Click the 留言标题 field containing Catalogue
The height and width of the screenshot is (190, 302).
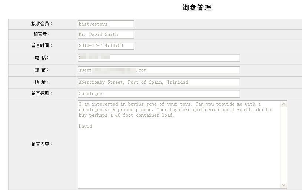point(159,94)
